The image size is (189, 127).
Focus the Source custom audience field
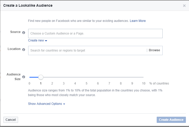pyautogui.click(x=95, y=33)
